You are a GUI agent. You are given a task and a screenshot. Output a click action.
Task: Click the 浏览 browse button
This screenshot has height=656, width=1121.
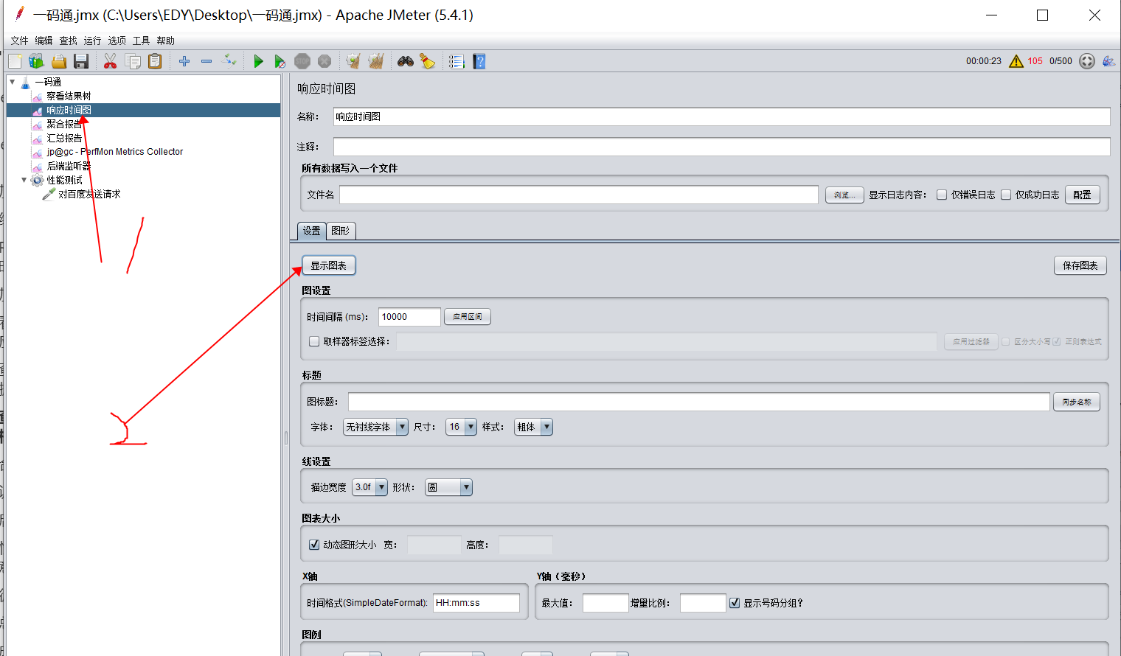click(844, 195)
